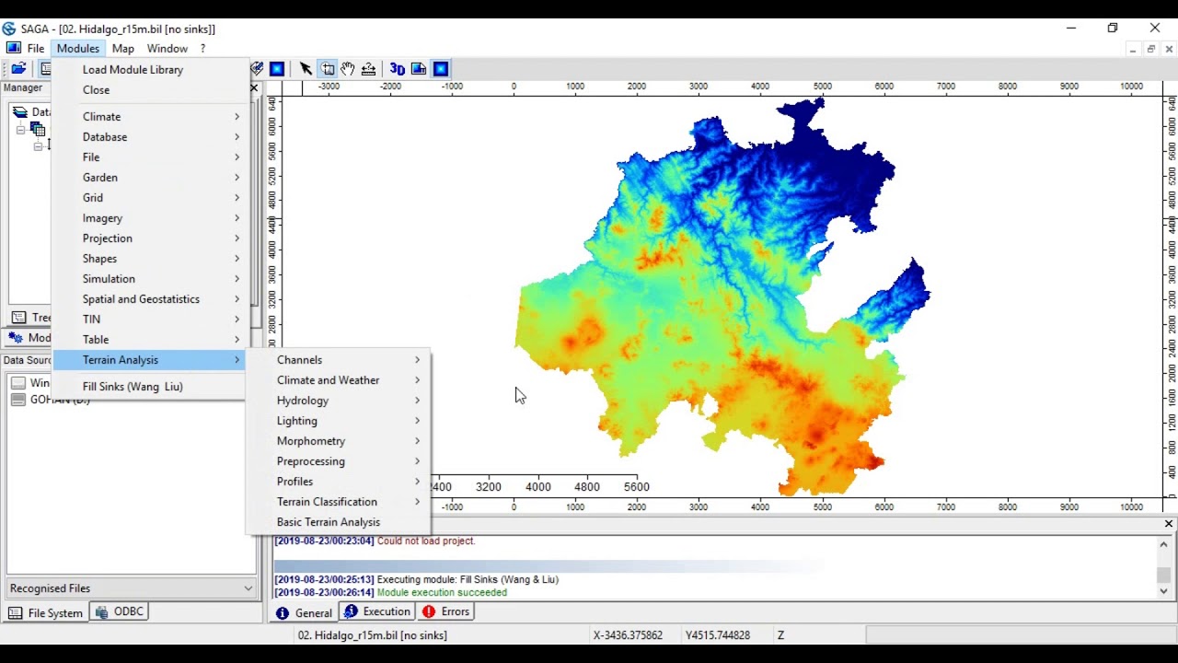Click the messages scrollbar down arrow
Viewport: 1178px width, 663px height.
tap(1164, 592)
